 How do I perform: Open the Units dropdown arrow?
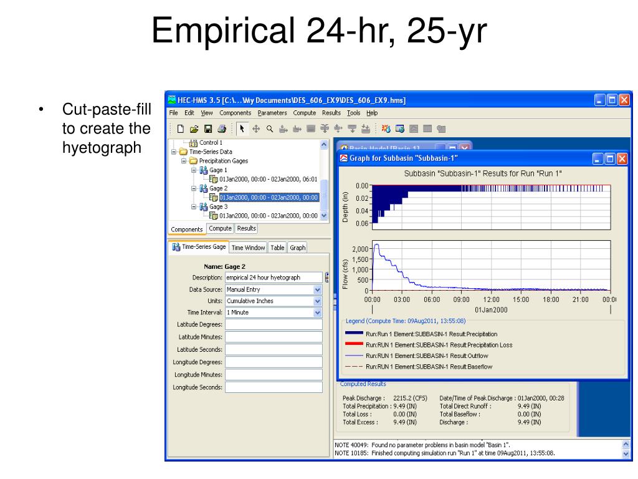(318, 301)
